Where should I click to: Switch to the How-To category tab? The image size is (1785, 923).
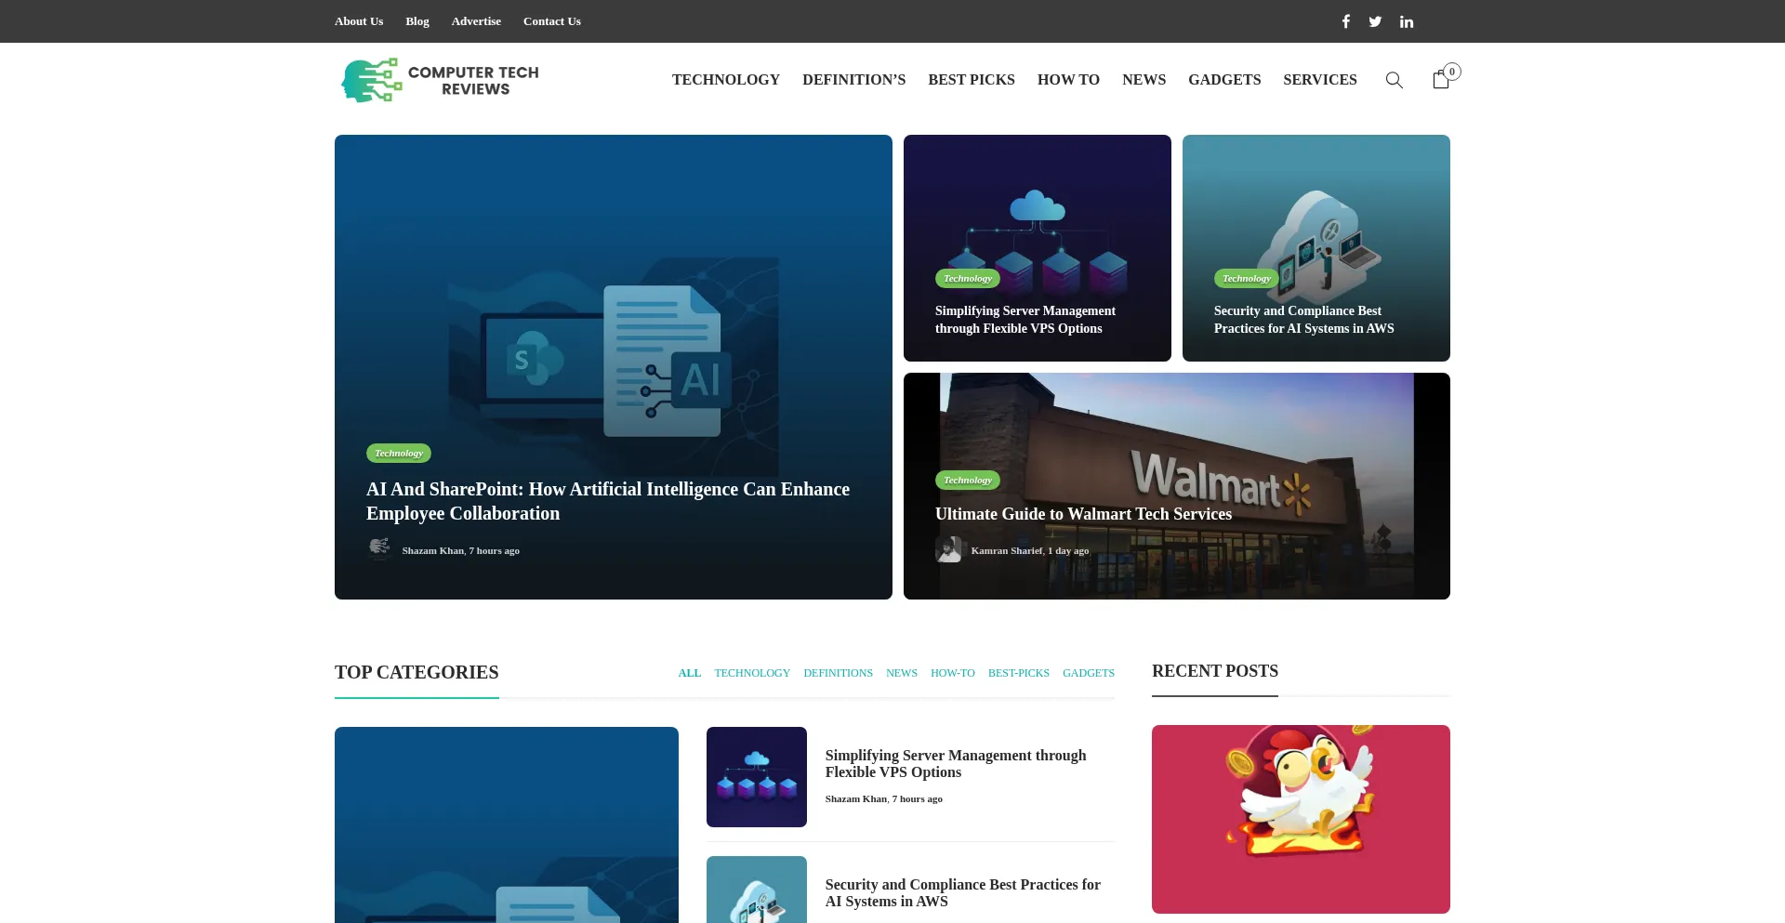[952, 673]
